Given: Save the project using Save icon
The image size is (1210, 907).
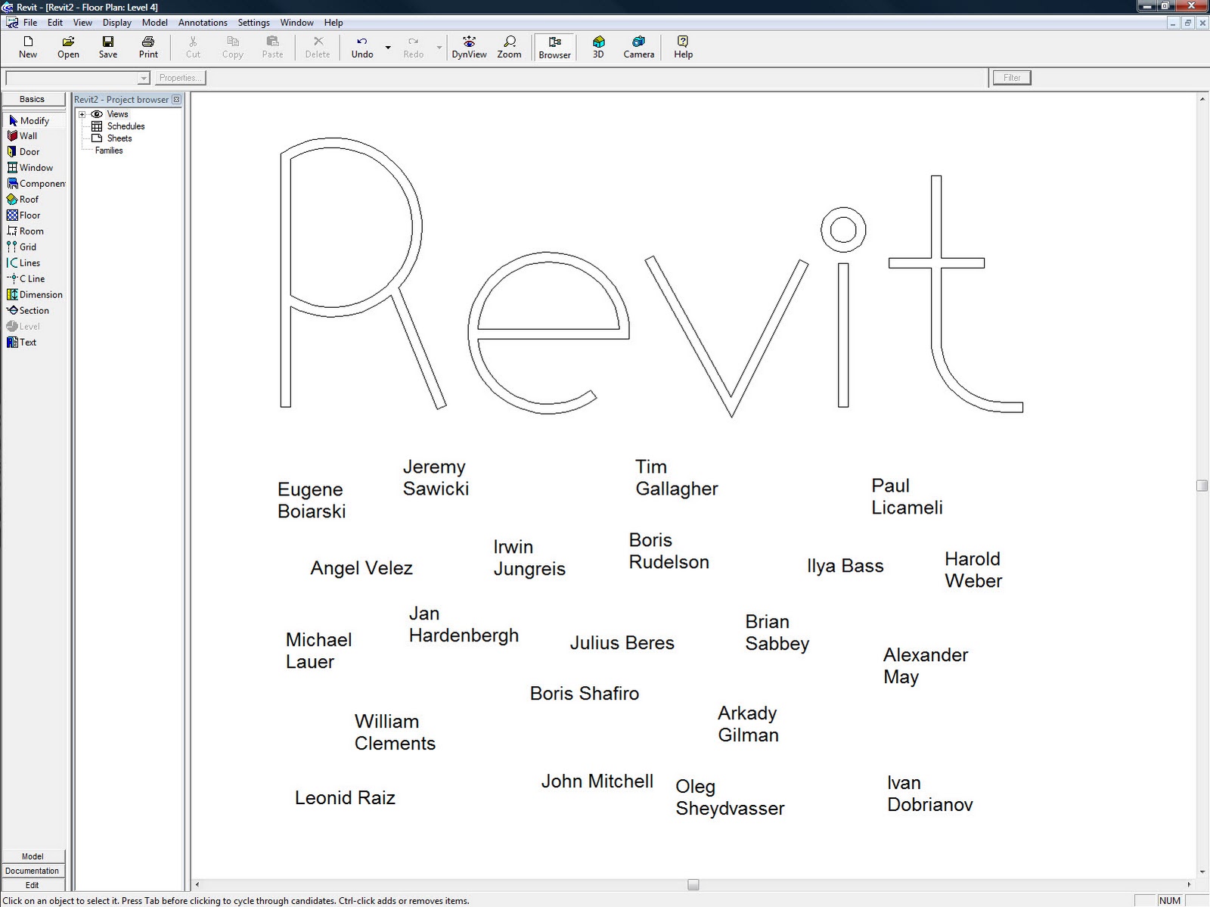Looking at the screenshot, I should (x=108, y=47).
